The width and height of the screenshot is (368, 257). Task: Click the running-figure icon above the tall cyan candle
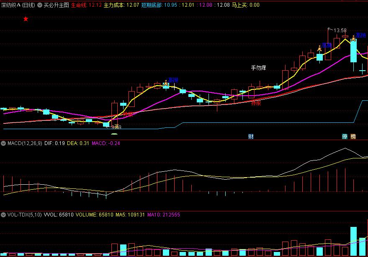pos(353,38)
